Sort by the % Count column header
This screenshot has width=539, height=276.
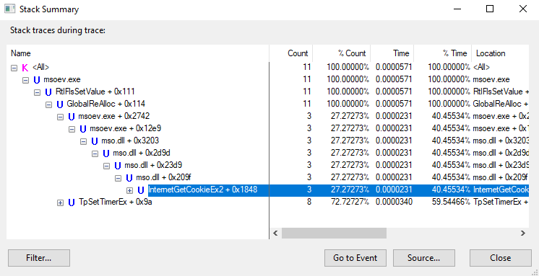pyautogui.click(x=341, y=53)
